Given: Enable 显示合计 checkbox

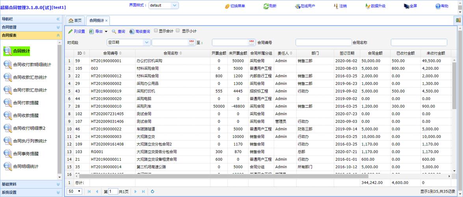Looking at the screenshot, I should 156,30.
